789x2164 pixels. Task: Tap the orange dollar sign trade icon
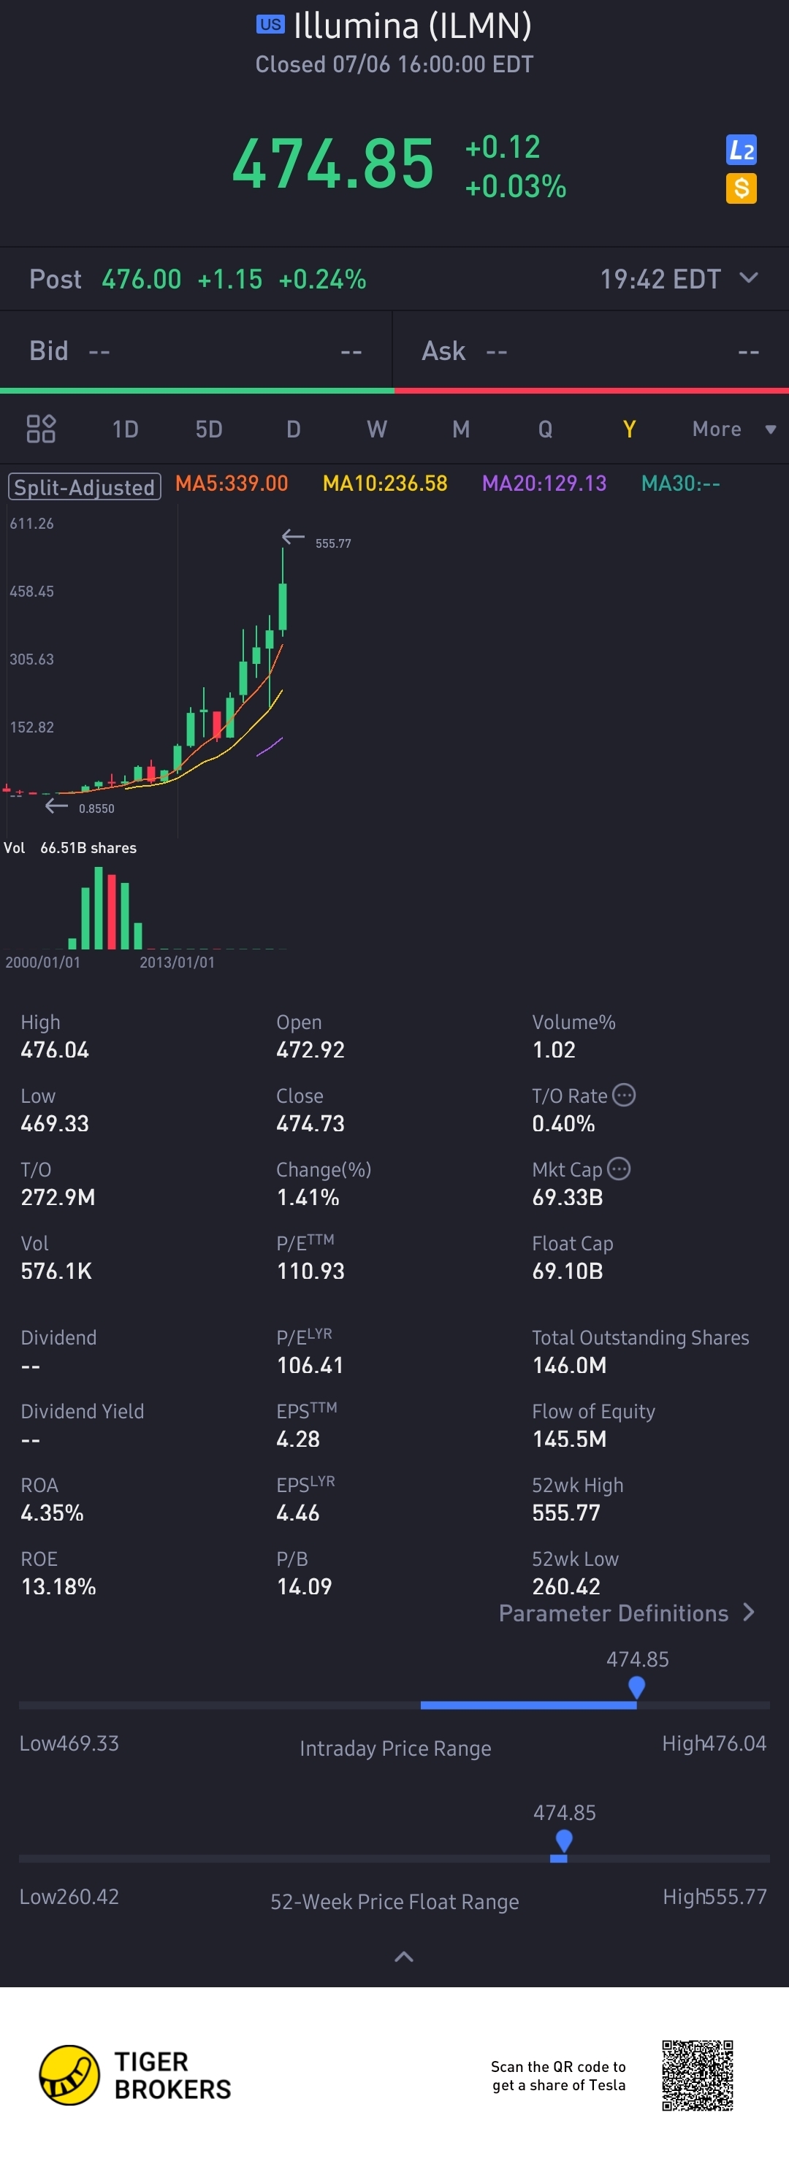click(740, 188)
